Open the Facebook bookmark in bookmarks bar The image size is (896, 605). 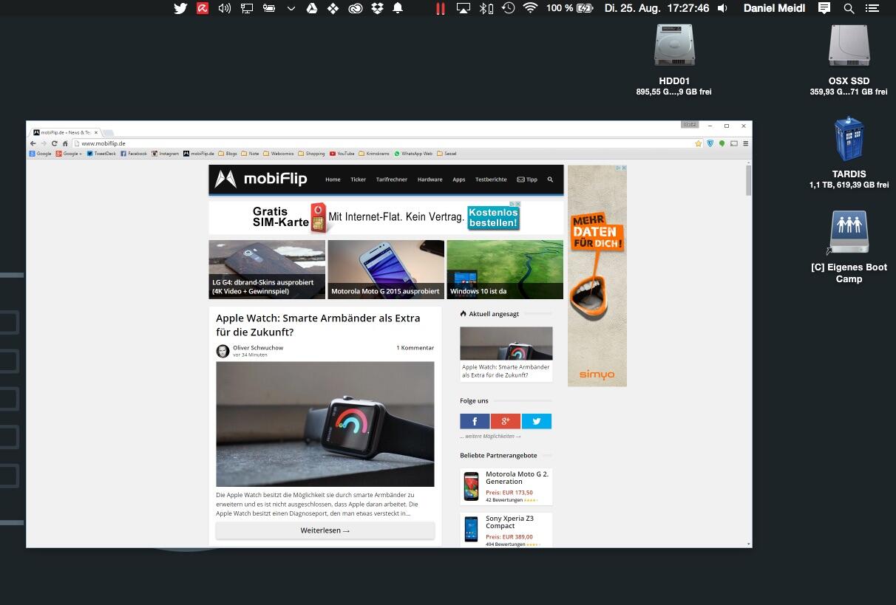pyautogui.click(x=134, y=154)
